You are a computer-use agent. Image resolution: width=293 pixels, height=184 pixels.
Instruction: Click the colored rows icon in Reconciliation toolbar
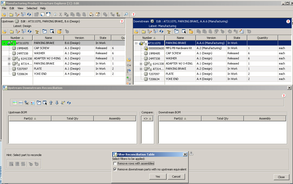point(15,103)
